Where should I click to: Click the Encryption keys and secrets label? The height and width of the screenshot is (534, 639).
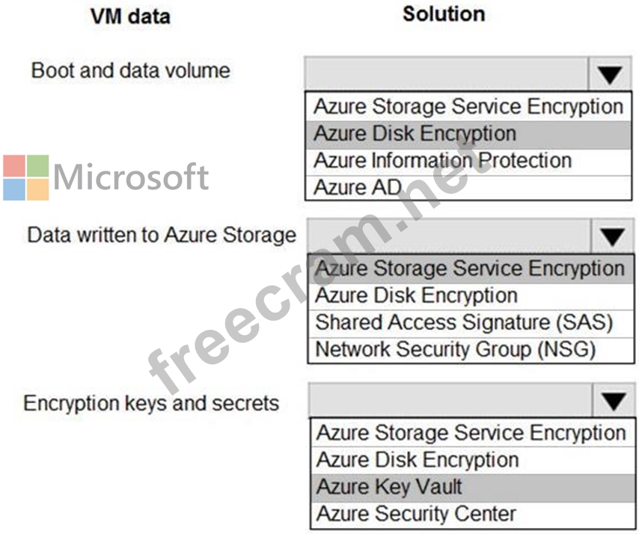point(151,404)
